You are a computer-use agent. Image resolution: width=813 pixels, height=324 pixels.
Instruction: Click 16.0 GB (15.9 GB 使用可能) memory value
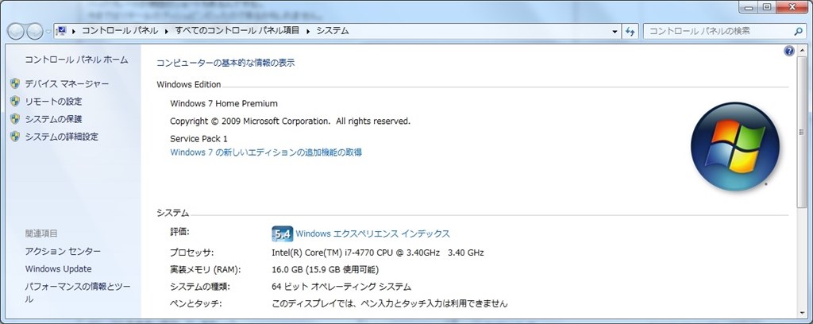click(x=325, y=270)
